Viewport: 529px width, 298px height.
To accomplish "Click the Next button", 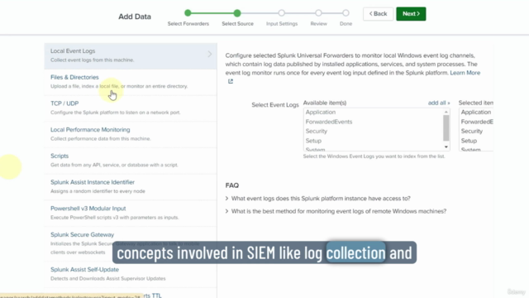I will click(x=411, y=14).
